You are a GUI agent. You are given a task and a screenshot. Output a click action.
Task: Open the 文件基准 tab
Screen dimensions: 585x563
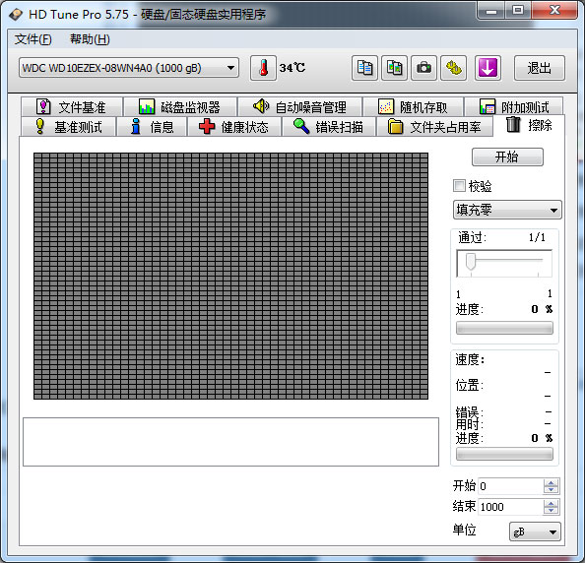coord(72,106)
